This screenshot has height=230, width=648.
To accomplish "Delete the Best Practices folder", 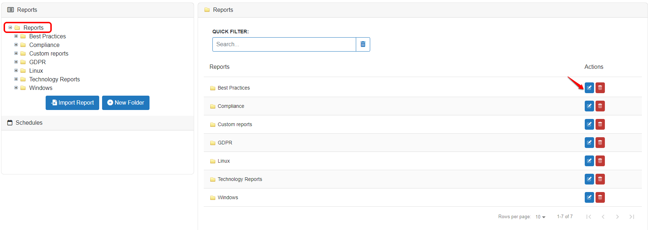I will (600, 88).
